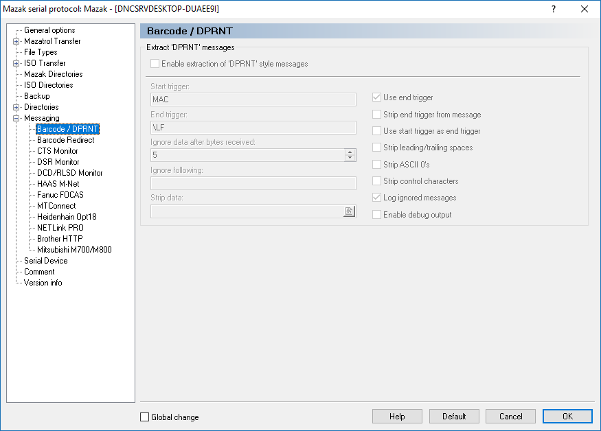Viewport: 601px width, 431px height.
Task: Toggle Enable debug output checkbox
Action: point(376,215)
